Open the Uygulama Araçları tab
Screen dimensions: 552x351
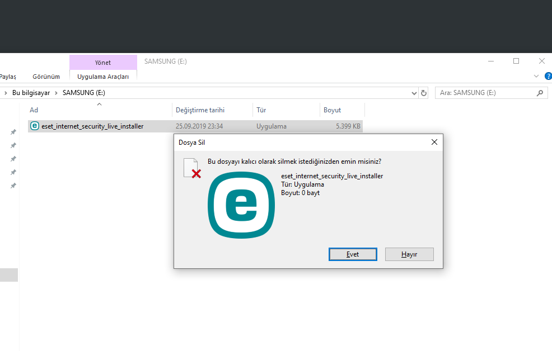coord(103,77)
